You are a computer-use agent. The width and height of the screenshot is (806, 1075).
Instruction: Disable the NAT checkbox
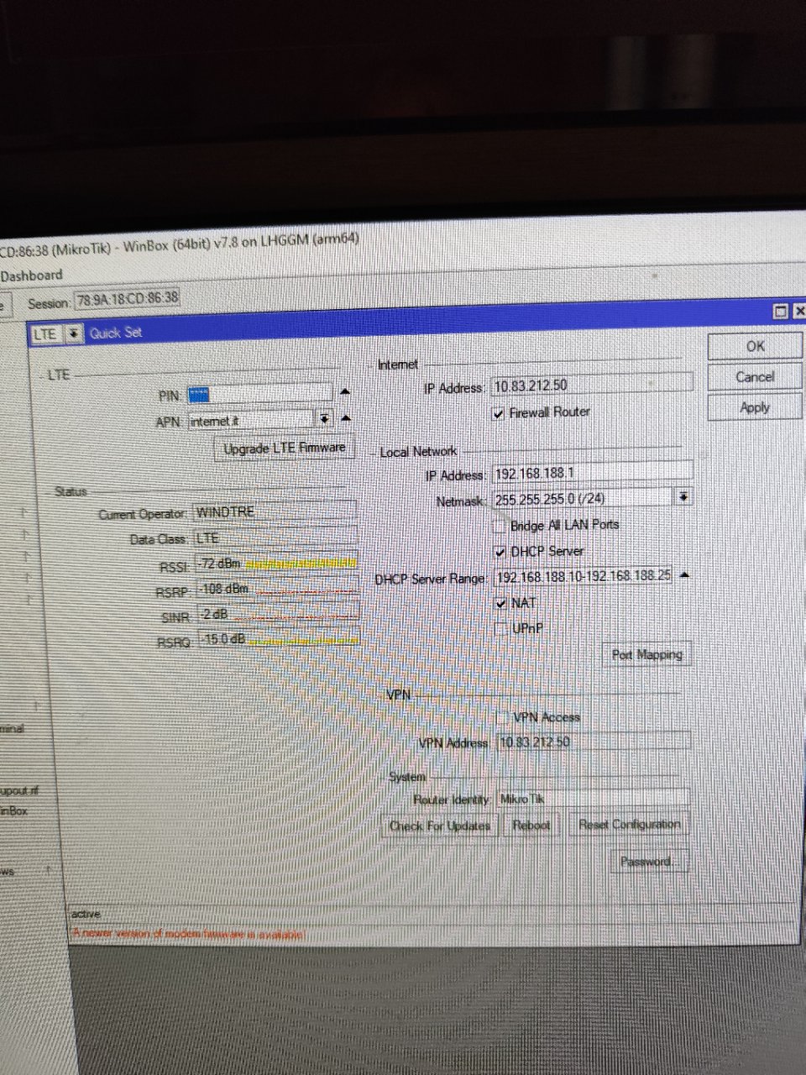click(502, 603)
